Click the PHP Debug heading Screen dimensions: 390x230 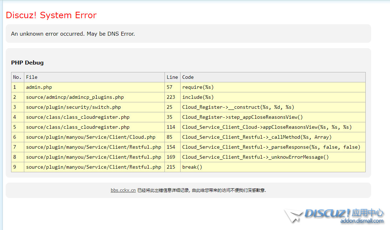coord(27,63)
